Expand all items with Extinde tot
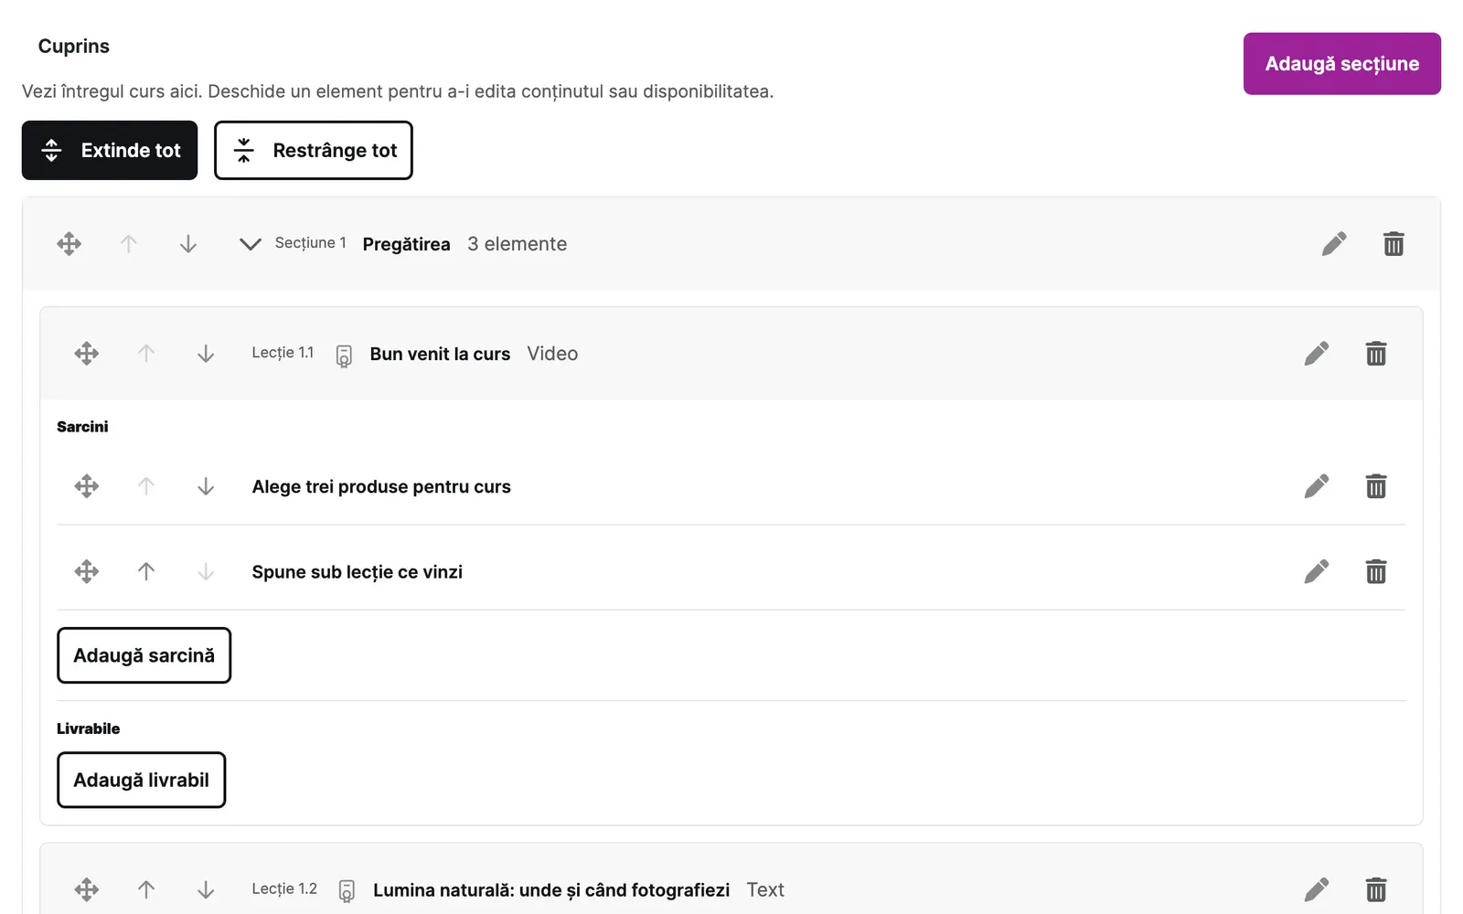Image resolution: width=1463 pixels, height=914 pixels. tap(110, 150)
